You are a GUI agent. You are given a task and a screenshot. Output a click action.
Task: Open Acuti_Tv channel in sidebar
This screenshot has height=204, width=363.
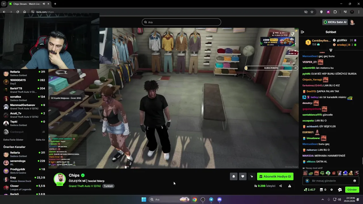point(24,115)
